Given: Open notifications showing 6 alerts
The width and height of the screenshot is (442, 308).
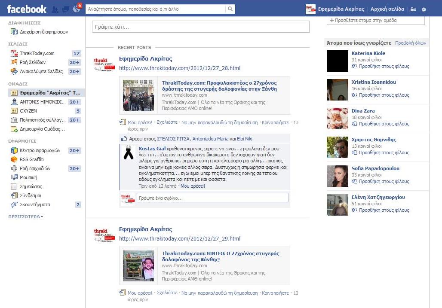Looking at the screenshot, I should (x=76, y=9).
